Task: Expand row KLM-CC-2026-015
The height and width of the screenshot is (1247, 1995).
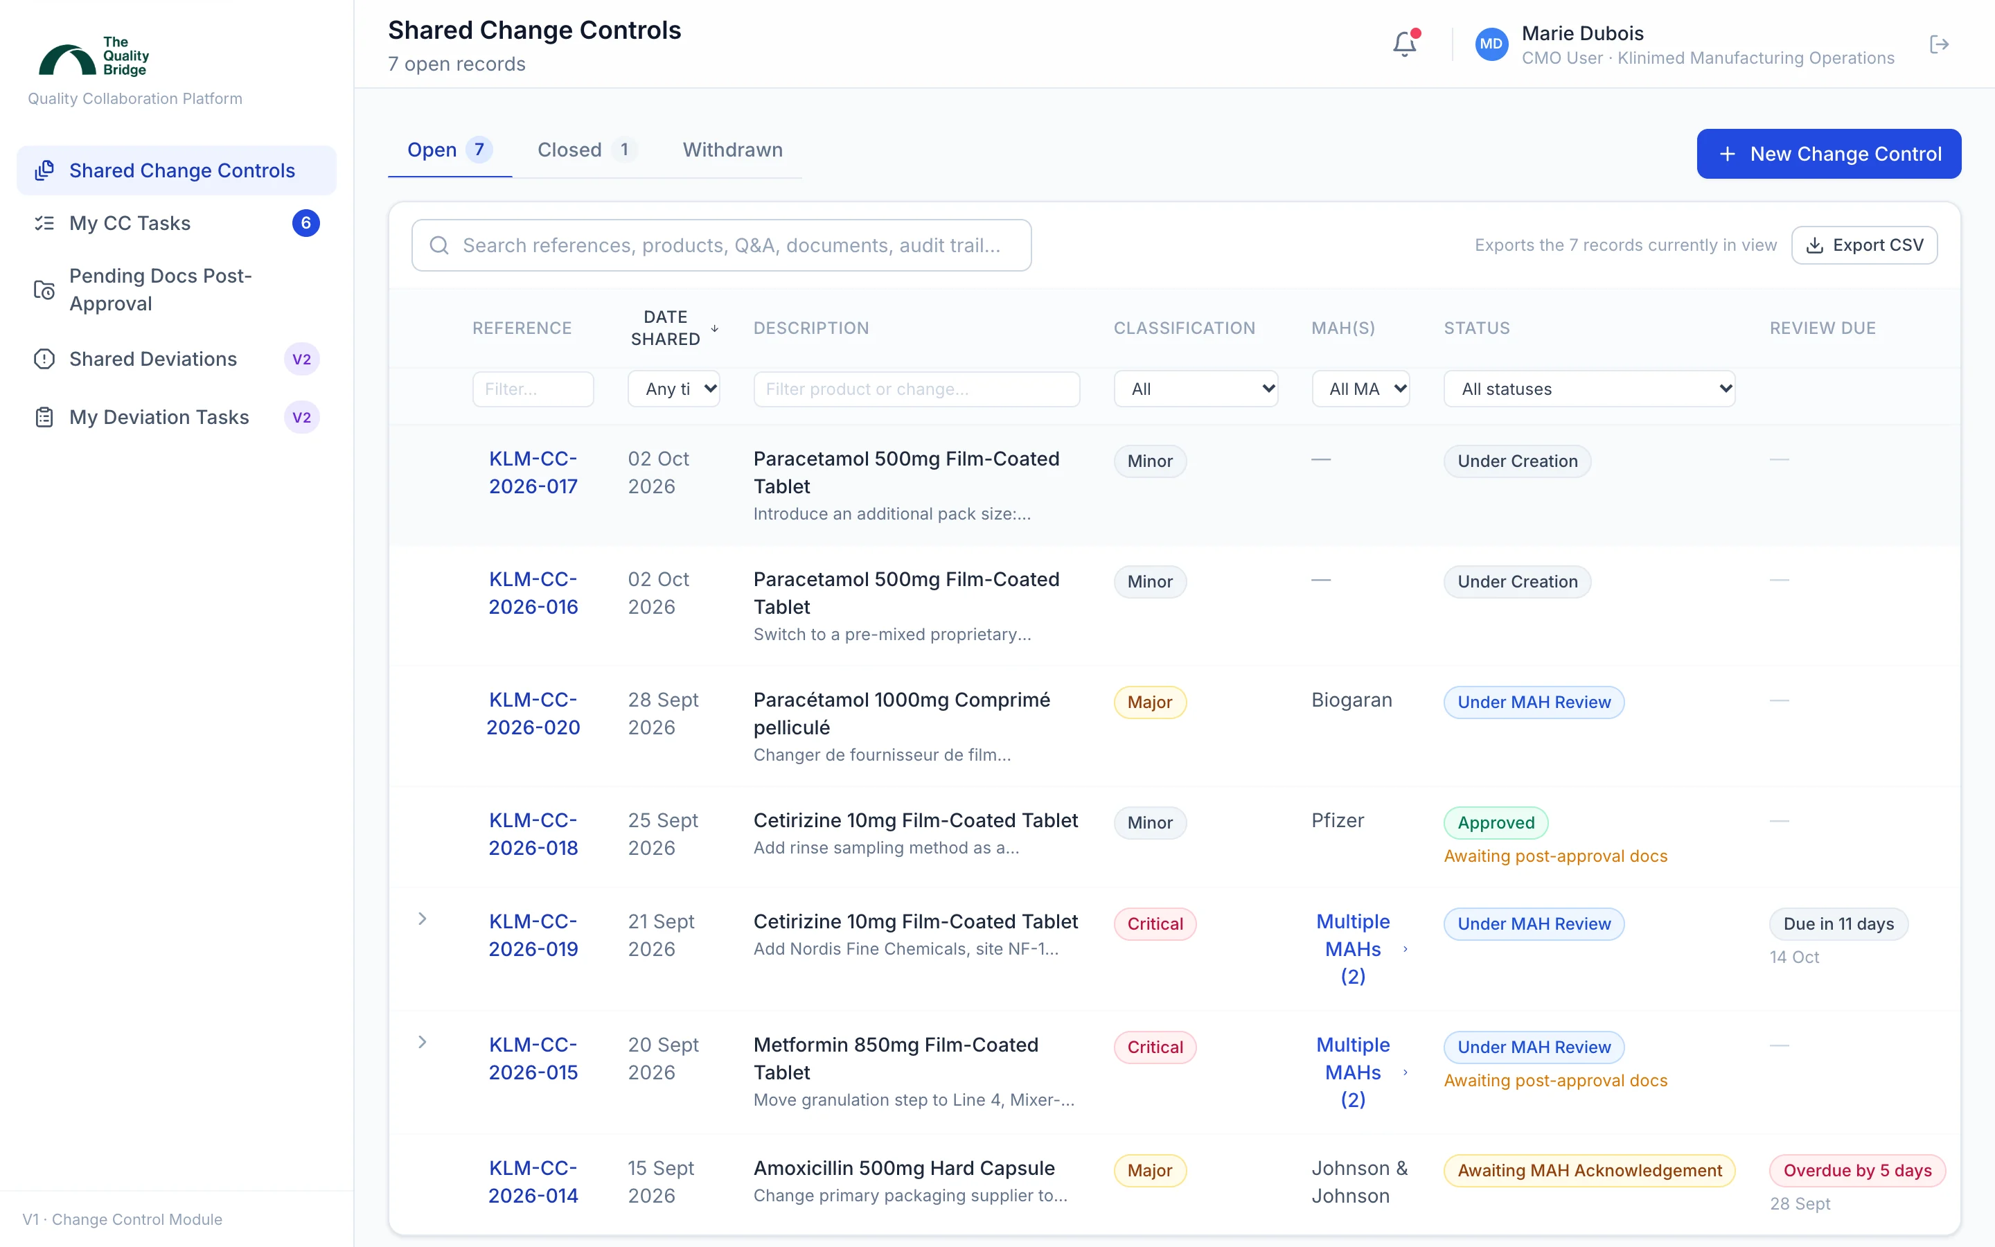Action: tap(422, 1043)
